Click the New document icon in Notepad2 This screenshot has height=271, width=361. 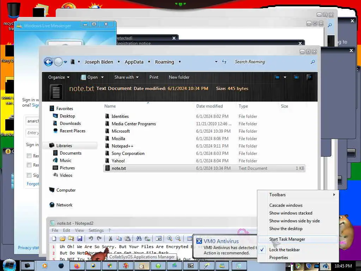pyautogui.click(x=54, y=239)
